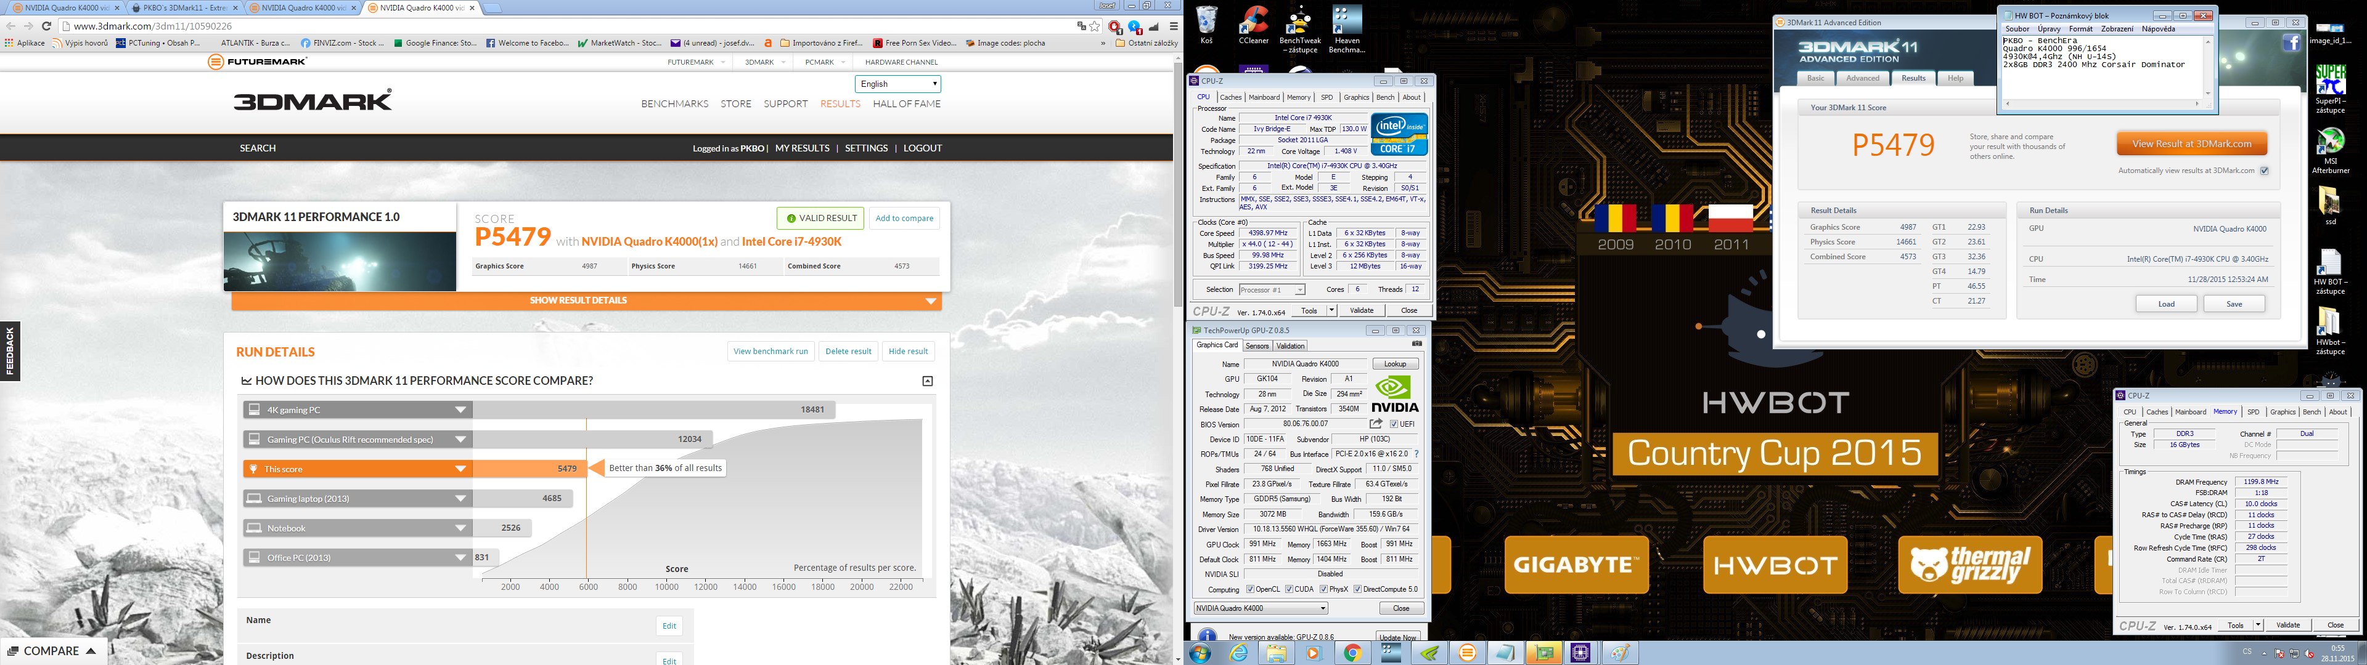Click the GPU-Z screenshot camera icon

pos(1417,344)
